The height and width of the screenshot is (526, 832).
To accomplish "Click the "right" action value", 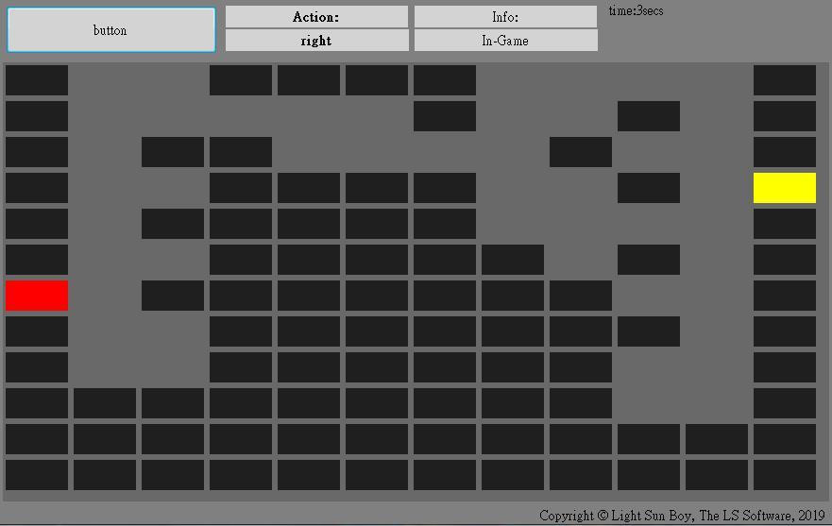I will 316,41.
